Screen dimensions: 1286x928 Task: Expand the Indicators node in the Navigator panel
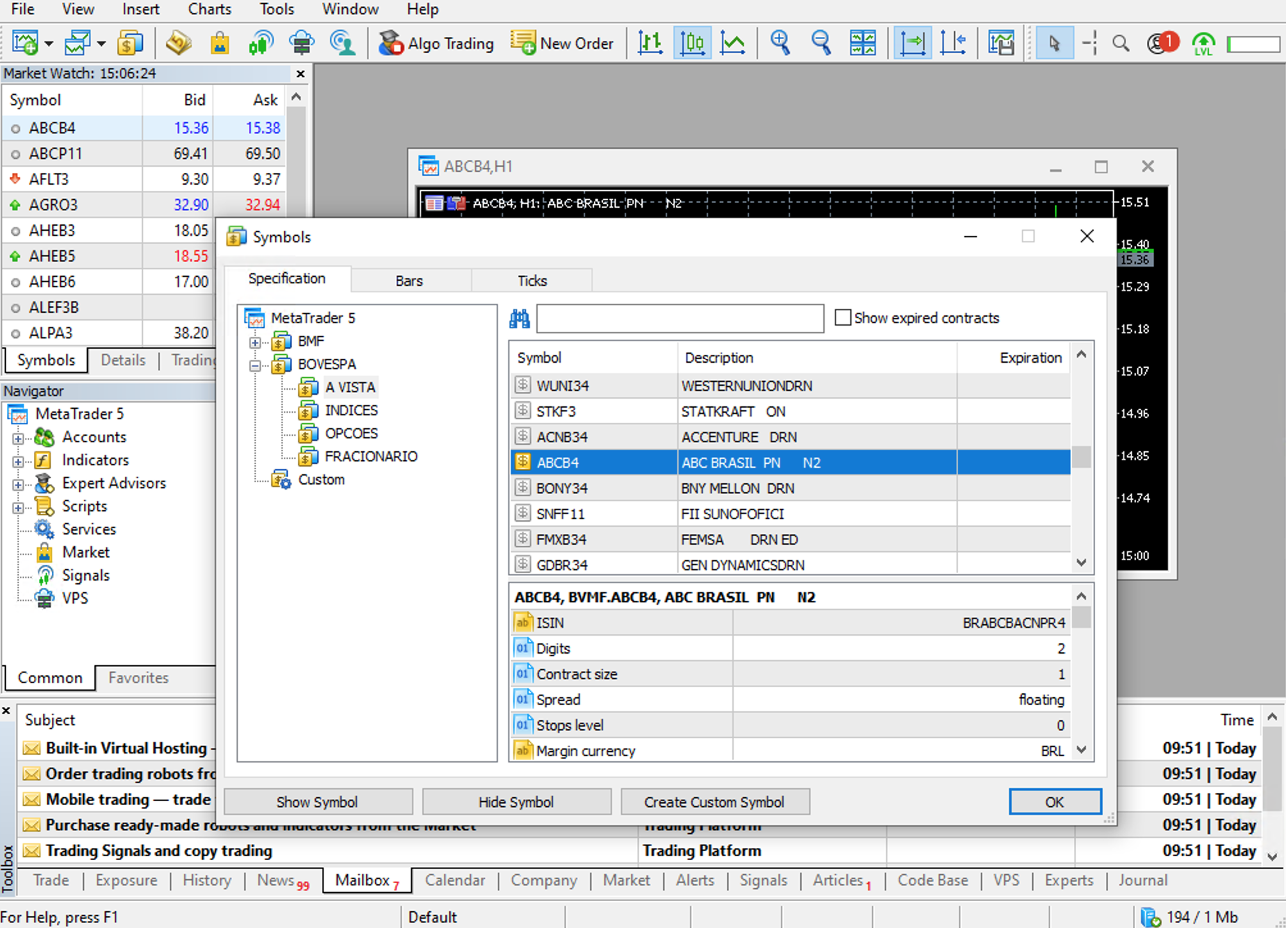point(18,461)
